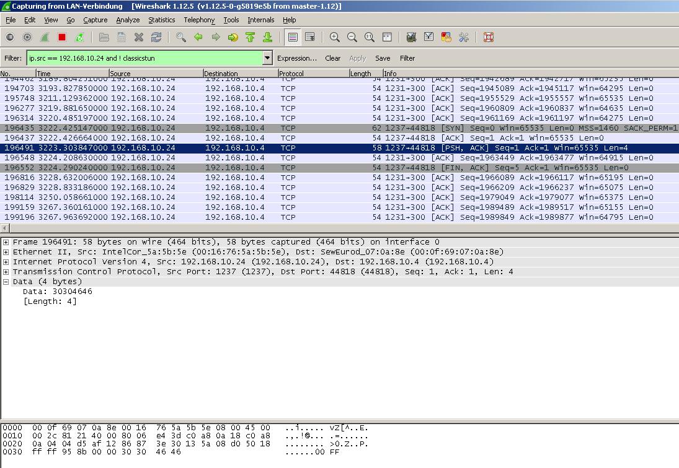Sort by the No. column header

point(18,74)
